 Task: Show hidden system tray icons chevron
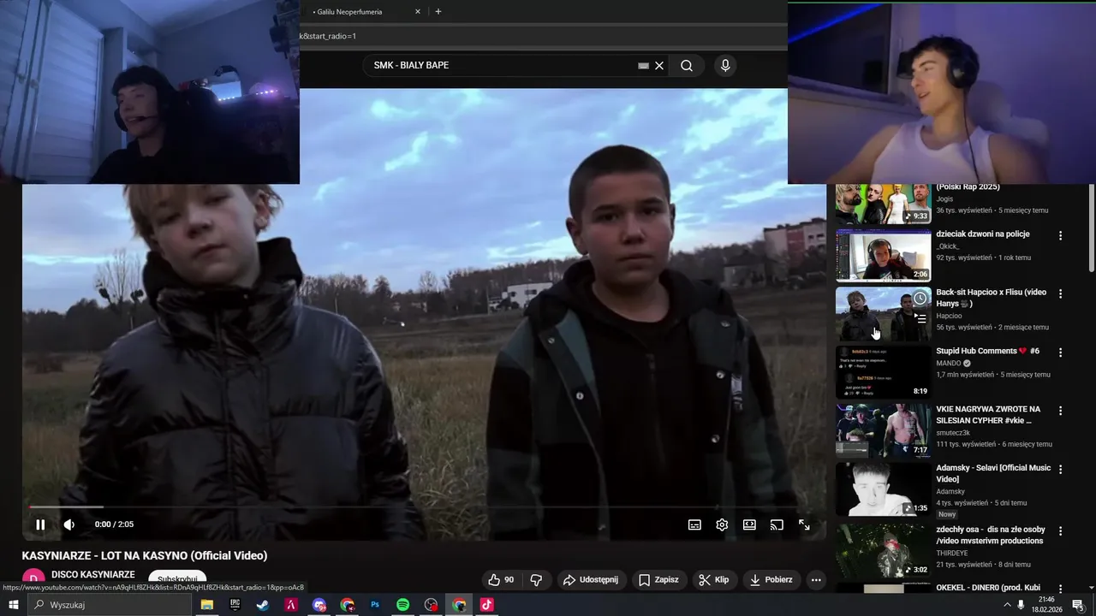click(x=1007, y=605)
